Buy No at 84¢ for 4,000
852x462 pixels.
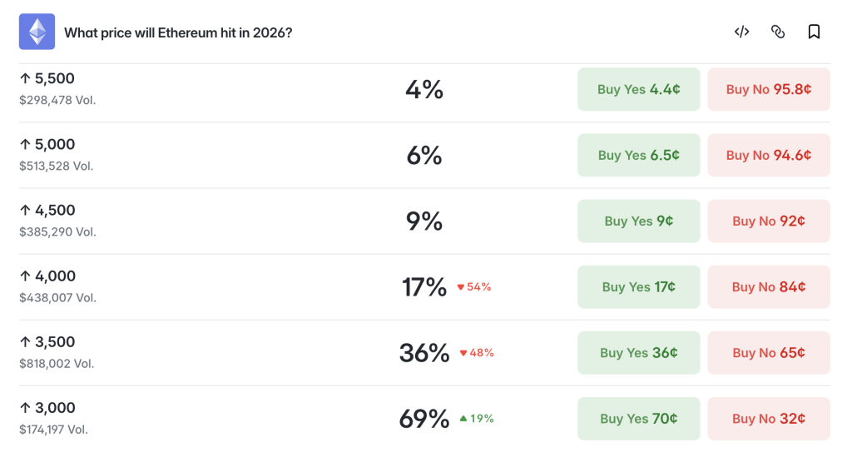point(768,286)
